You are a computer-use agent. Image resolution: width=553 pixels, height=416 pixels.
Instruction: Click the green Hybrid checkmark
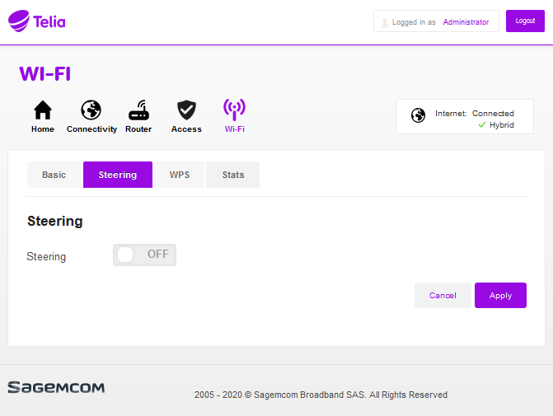(481, 125)
